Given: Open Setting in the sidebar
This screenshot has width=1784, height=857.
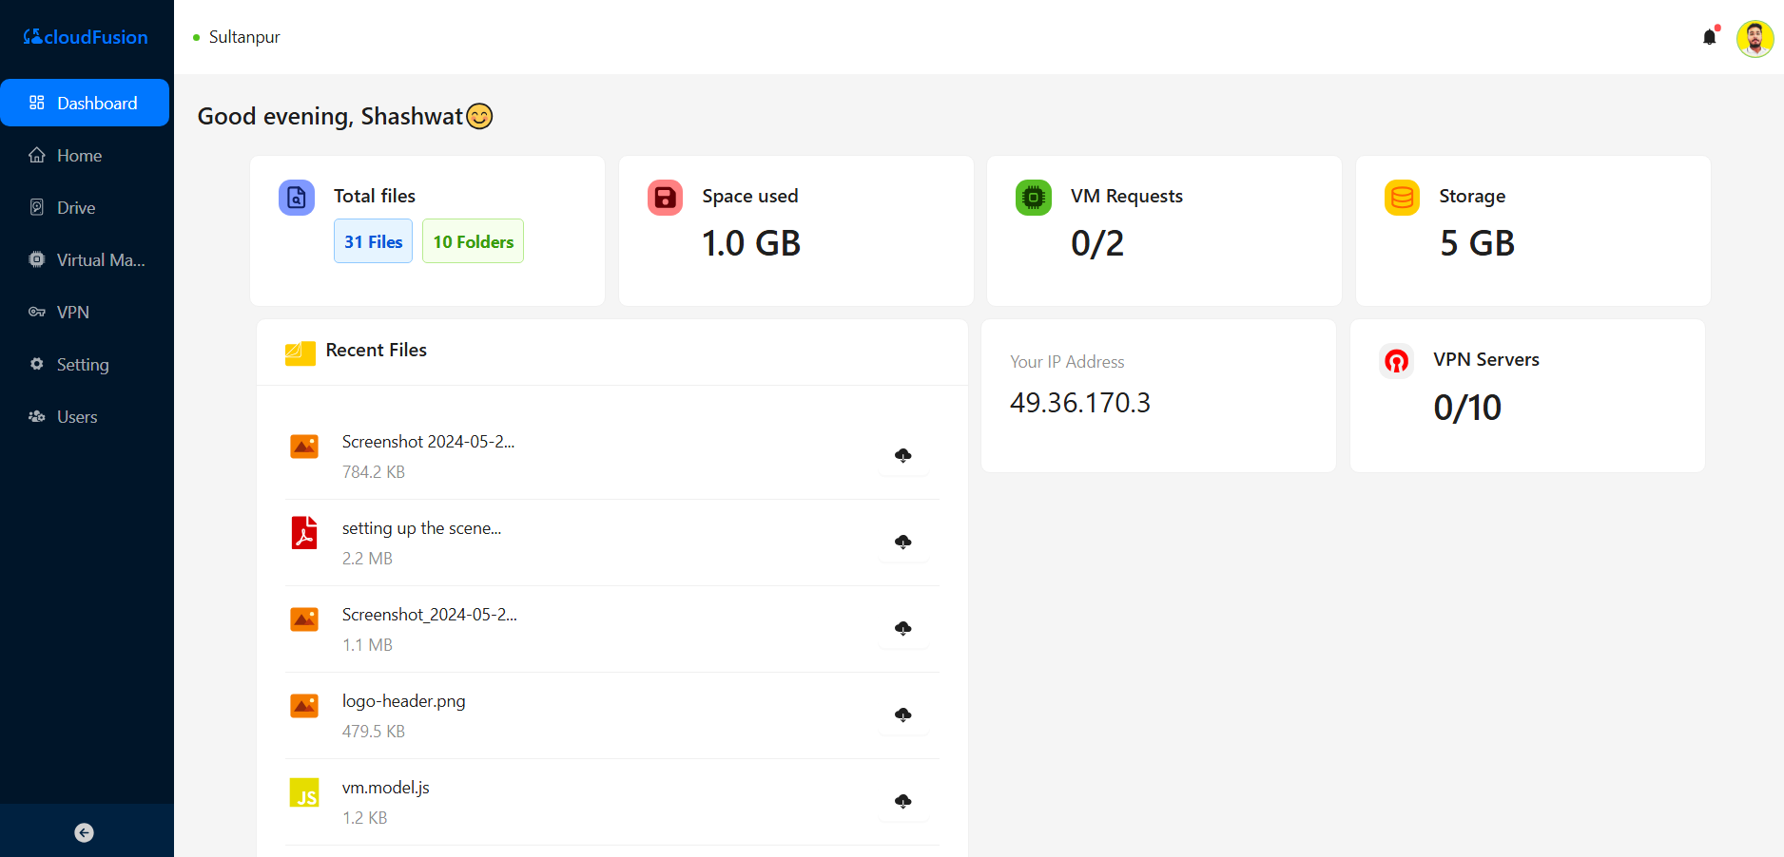Looking at the screenshot, I should [x=85, y=364].
